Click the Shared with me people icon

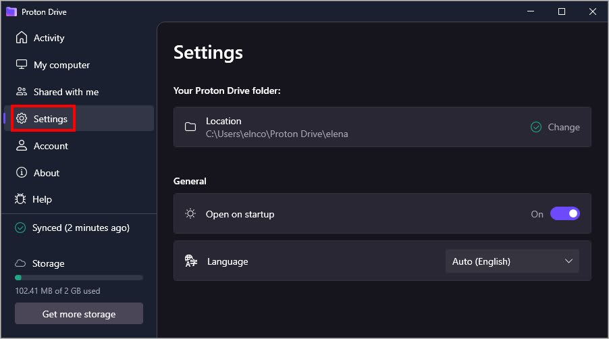(x=22, y=92)
